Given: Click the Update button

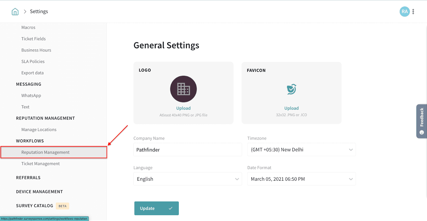Looking at the screenshot, I should (156, 208).
